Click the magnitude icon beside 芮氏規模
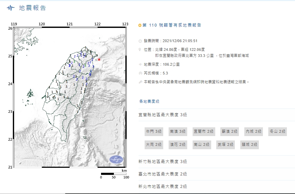 [140, 73]
